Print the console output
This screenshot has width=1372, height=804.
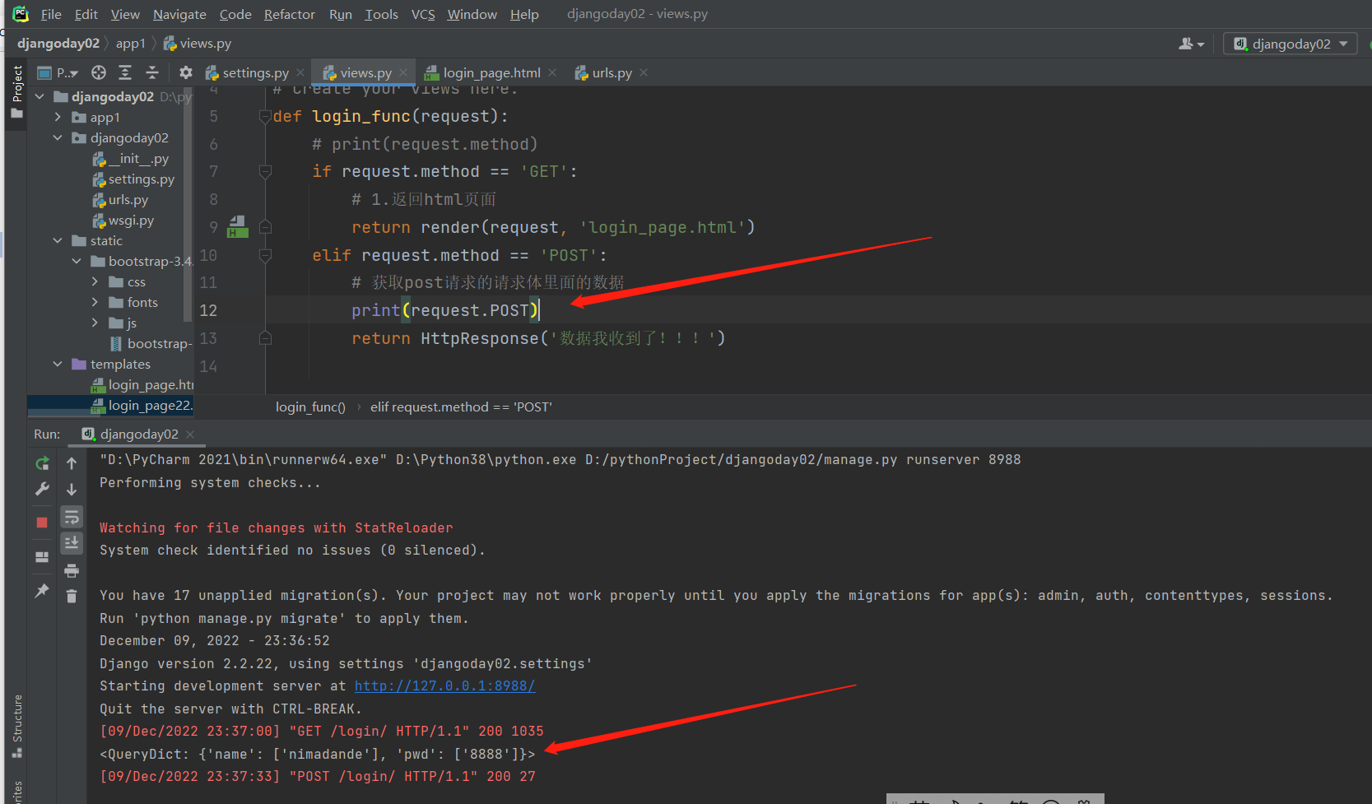click(72, 570)
